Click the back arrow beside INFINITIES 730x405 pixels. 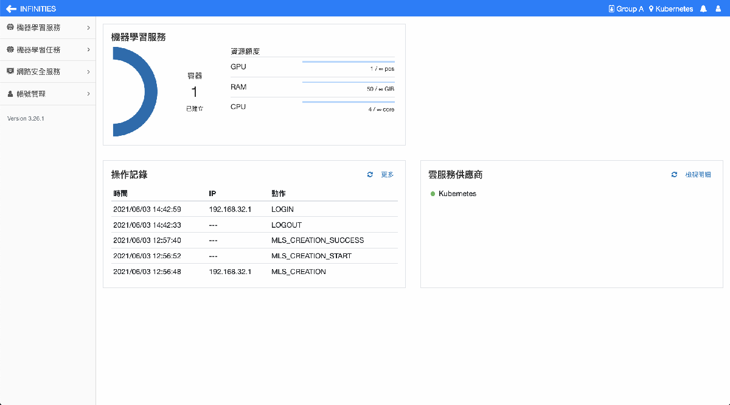pos(10,9)
